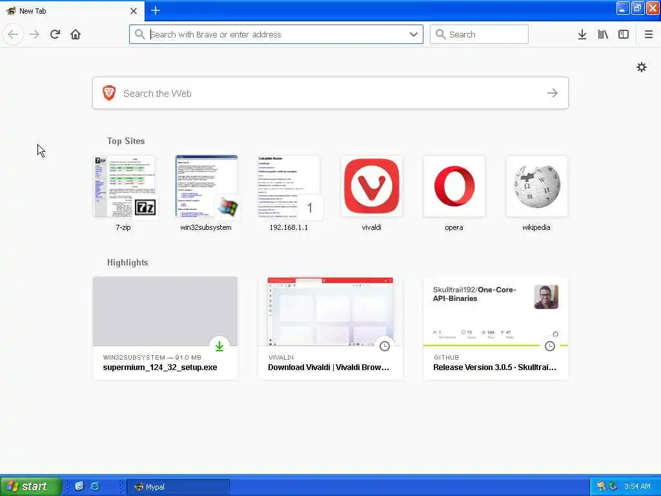Image resolution: width=661 pixels, height=496 pixels.
Task: Expand the address bar history dropdown
Action: (414, 34)
